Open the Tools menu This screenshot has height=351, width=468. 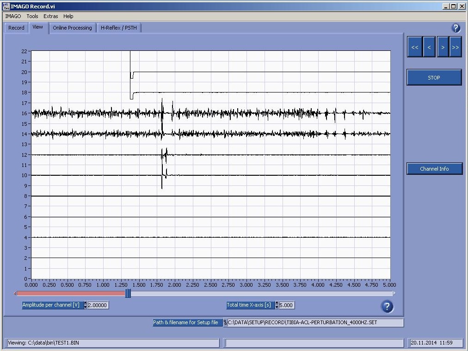(32, 16)
